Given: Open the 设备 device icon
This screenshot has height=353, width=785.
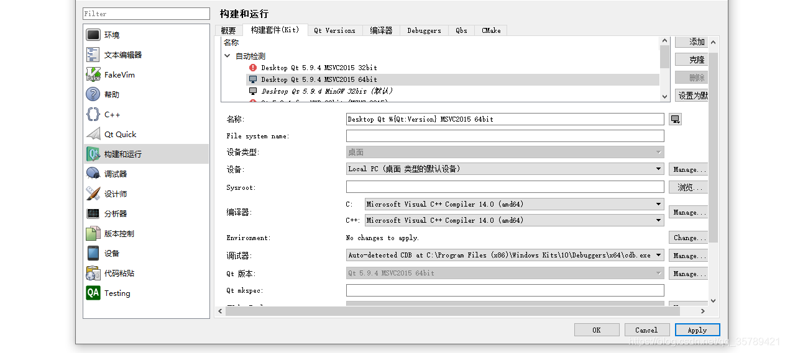Looking at the screenshot, I should click(x=93, y=253).
